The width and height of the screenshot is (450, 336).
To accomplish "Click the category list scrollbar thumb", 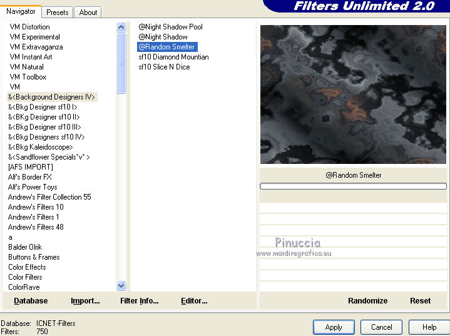I will click(x=121, y=63).
